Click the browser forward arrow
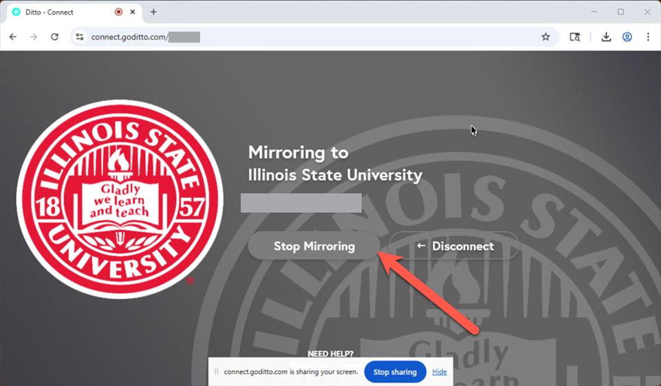661x386 pixels. pos(34,37)
